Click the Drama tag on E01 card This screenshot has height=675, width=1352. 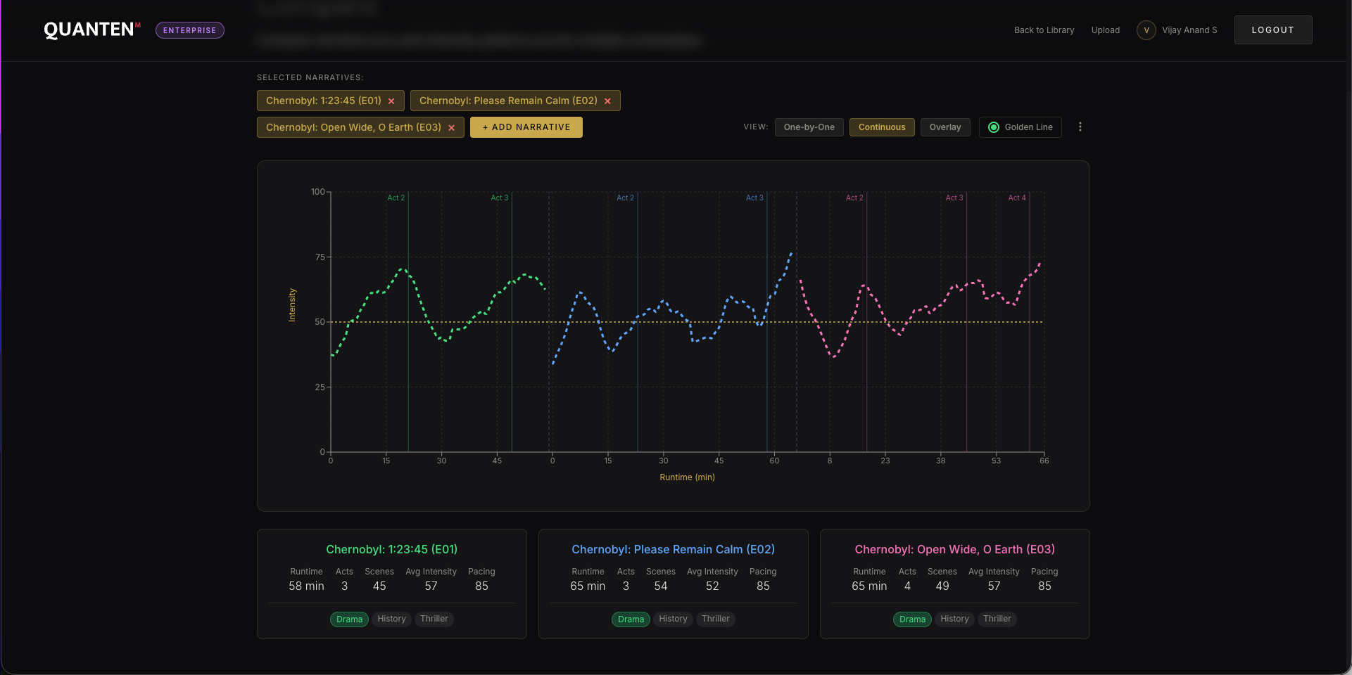(349, 619)
